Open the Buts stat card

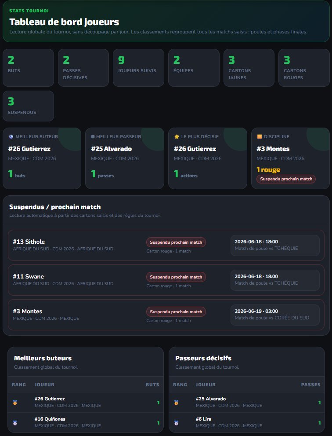click(28, 68)
